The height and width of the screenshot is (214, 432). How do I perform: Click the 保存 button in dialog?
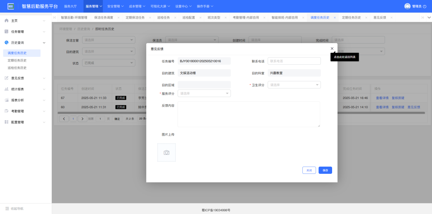click(x=325, y=170)
